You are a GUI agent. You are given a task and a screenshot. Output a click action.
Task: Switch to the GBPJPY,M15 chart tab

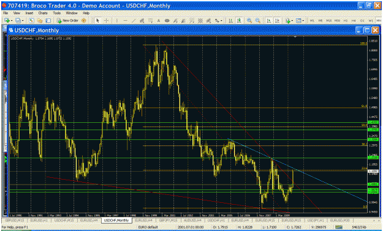pyautogui.click(x=169, y=220)
